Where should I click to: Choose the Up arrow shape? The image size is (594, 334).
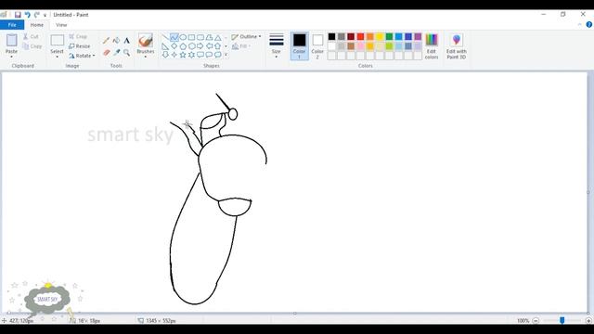click(x=218, y=46)
